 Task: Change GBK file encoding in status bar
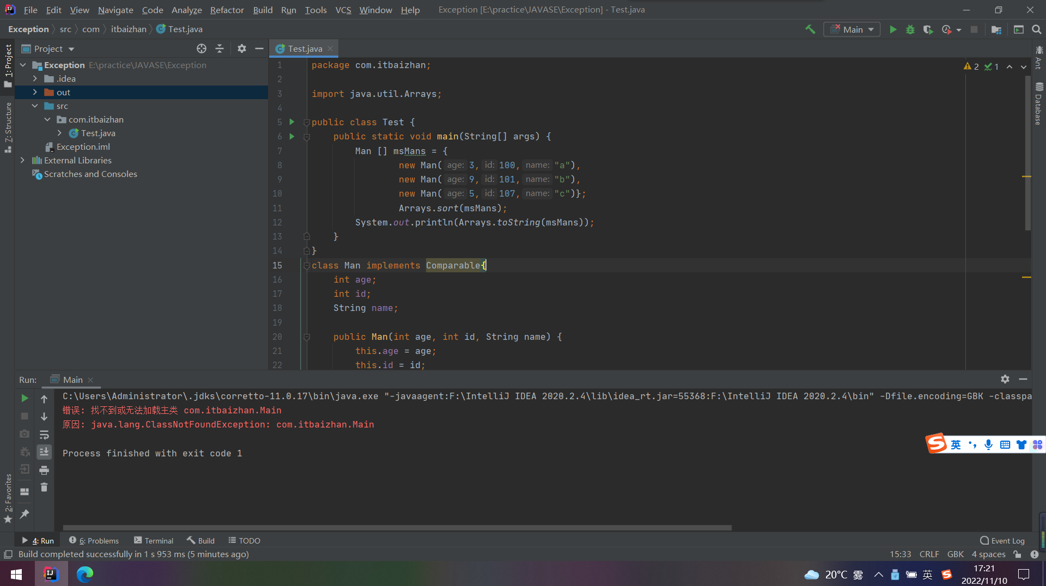coord(955,554)
